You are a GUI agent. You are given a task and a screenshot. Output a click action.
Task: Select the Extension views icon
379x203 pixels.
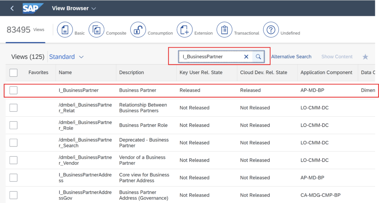coord(185,30)
